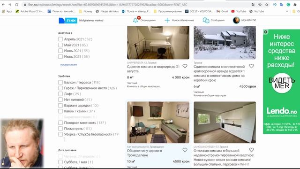Viewport: 300px width, 169px height.
Task: Favorite the Skippergata 42 room listing
Action: 185,66
